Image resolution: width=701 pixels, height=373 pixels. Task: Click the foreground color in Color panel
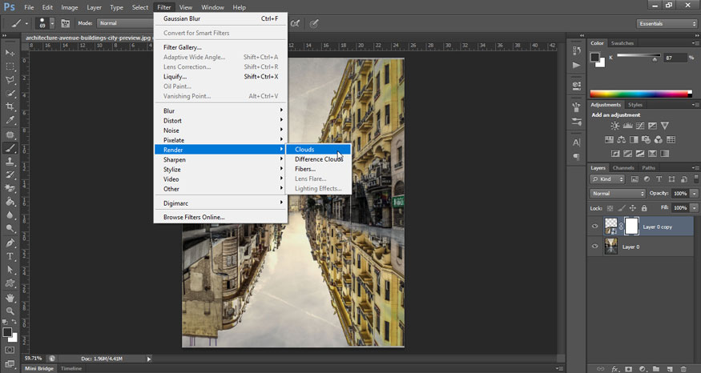point(594,57)
